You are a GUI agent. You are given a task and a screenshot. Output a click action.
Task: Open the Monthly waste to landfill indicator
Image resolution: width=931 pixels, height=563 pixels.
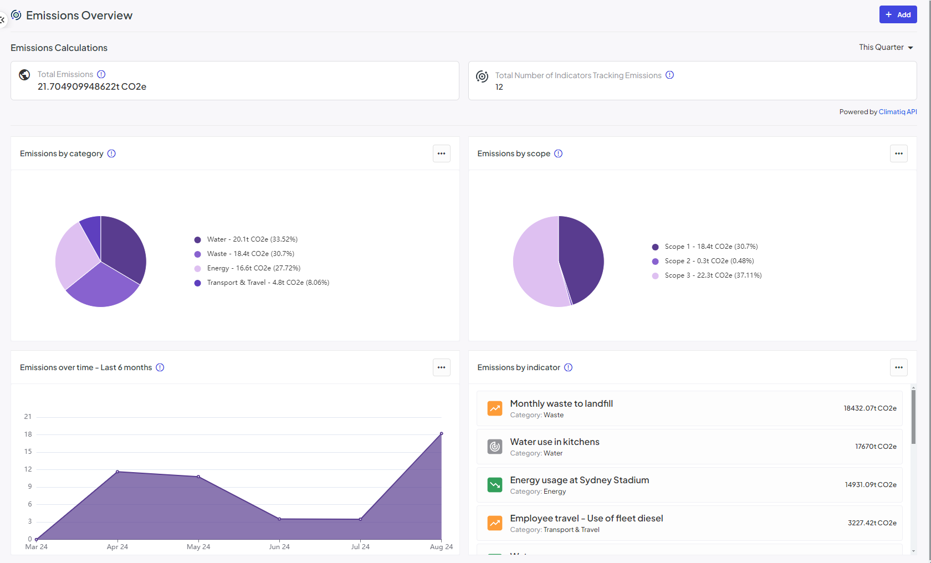689,408
